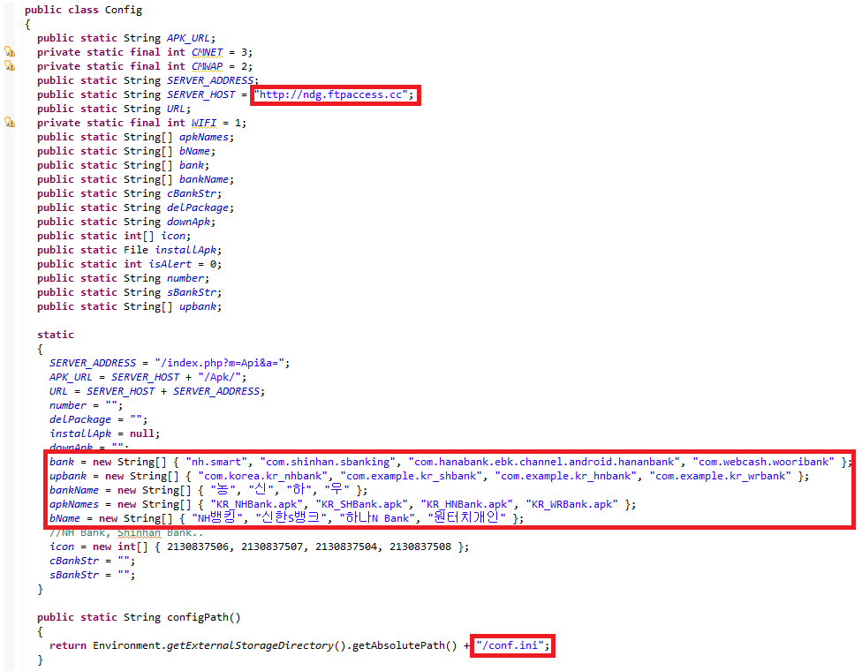Click the static block keyword

pos(56,335)
